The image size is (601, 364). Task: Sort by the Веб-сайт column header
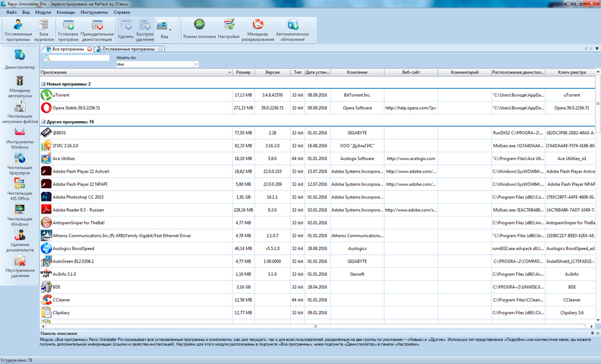tap(411, 73)
